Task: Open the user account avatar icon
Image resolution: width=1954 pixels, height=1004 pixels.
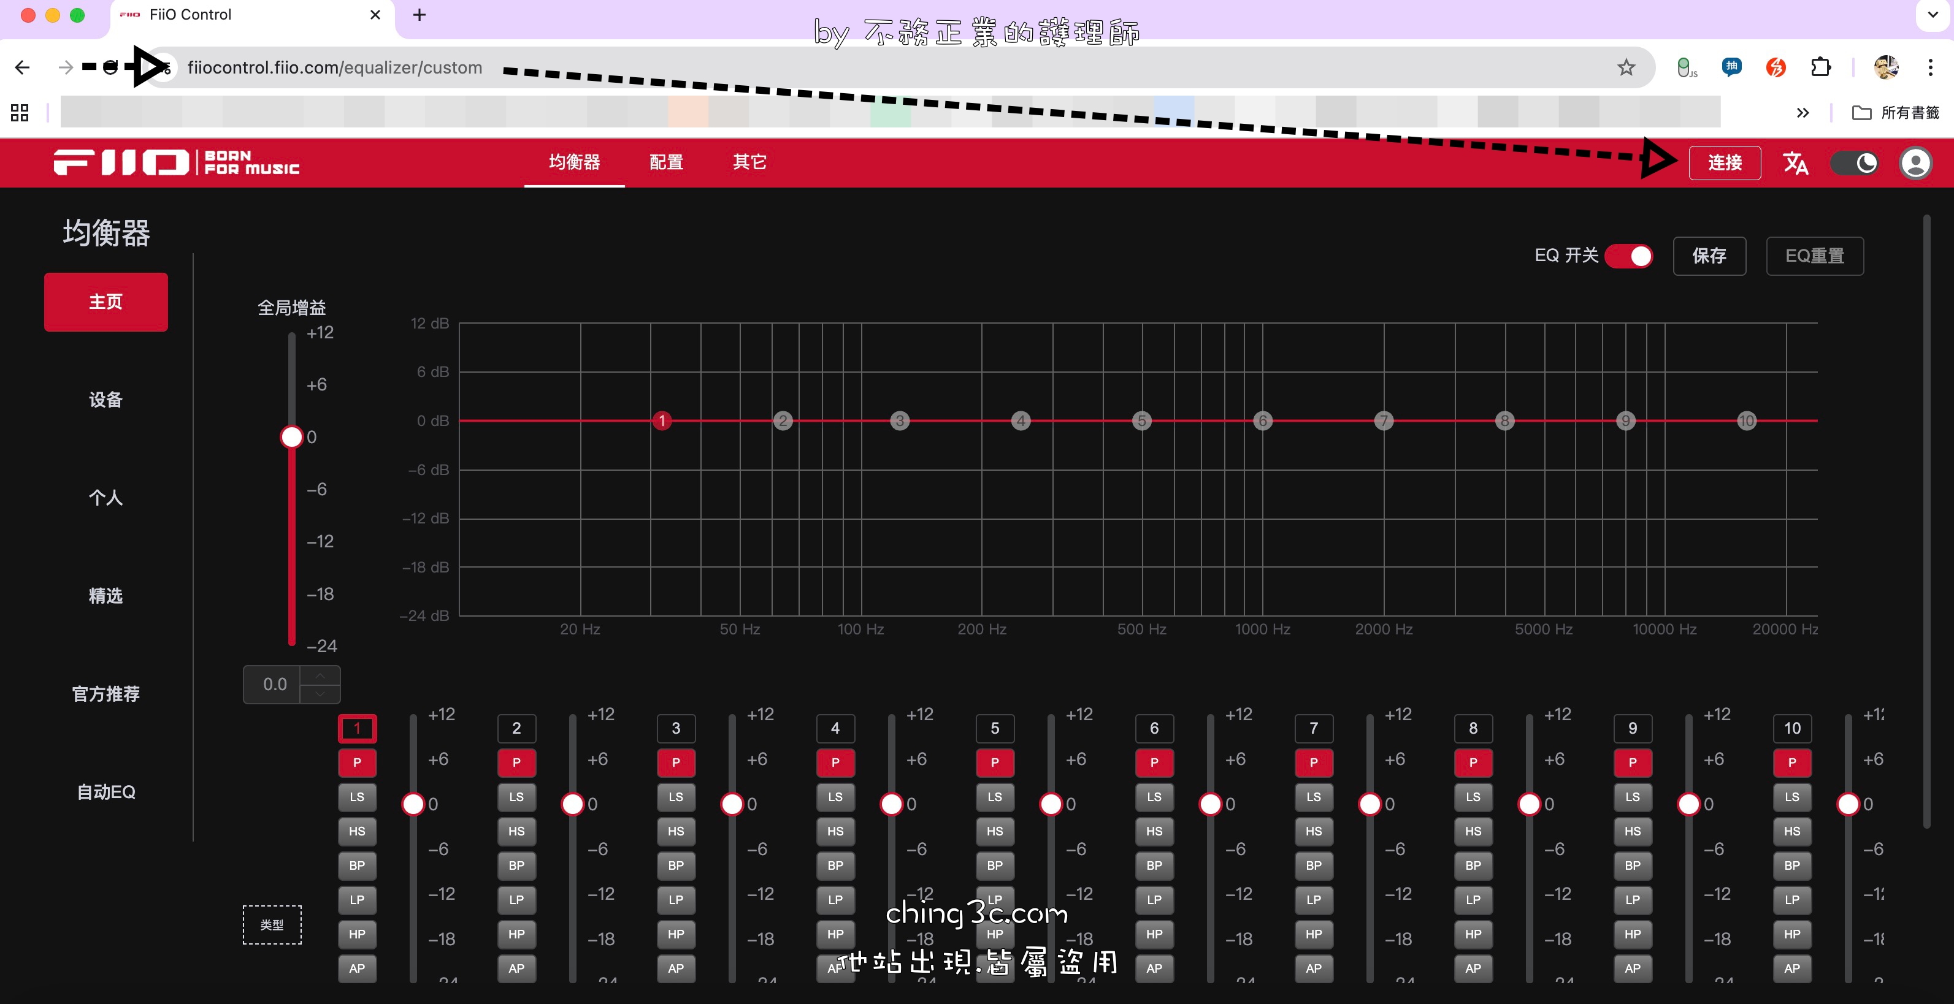Action: (x=1915, y=163)
